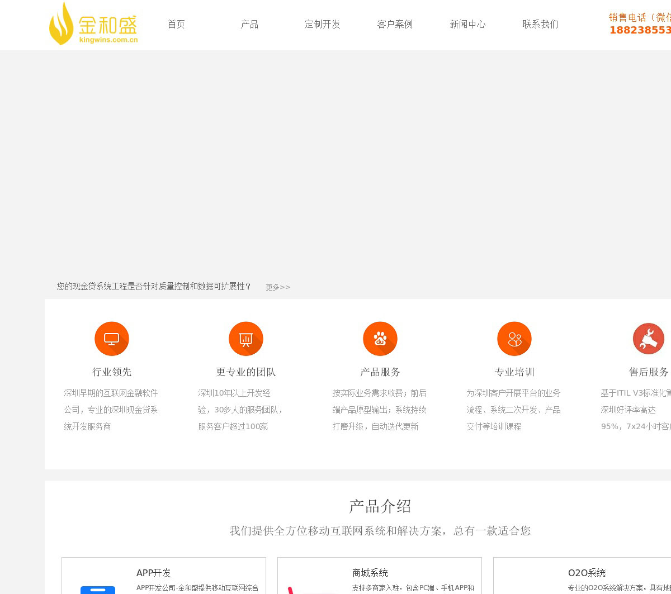The width and height of the screenshot is (671, 594).
Task: Click the 行业领先 monitor icon
Action: (112, 339)
